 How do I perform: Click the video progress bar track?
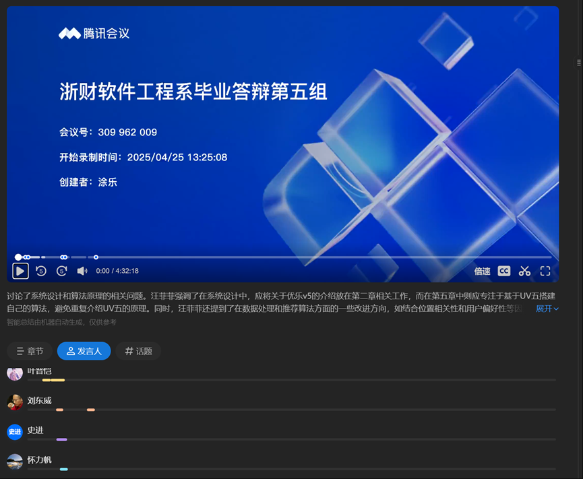[x=303, y=257]
